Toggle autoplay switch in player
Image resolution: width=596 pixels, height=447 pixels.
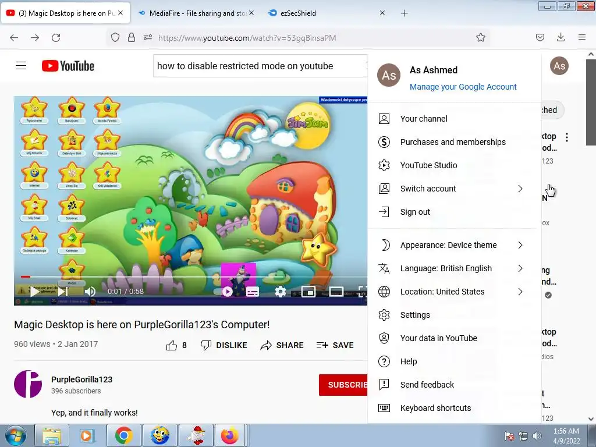[x=223, y=292]
